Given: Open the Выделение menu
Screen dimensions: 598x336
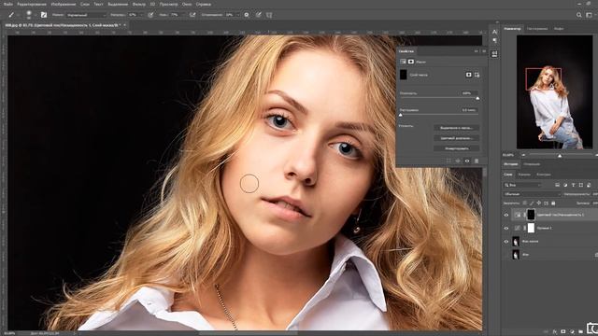Looking at the screenshot, I should (118, 4).
